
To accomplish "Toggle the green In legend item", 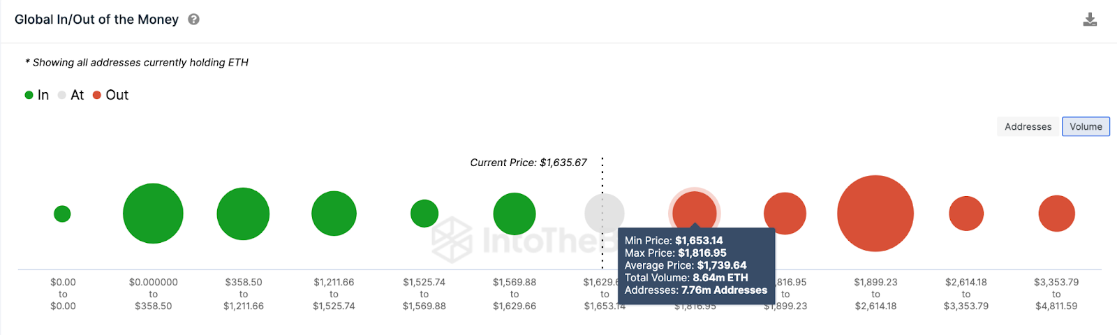I will click(x=37, y=95).
